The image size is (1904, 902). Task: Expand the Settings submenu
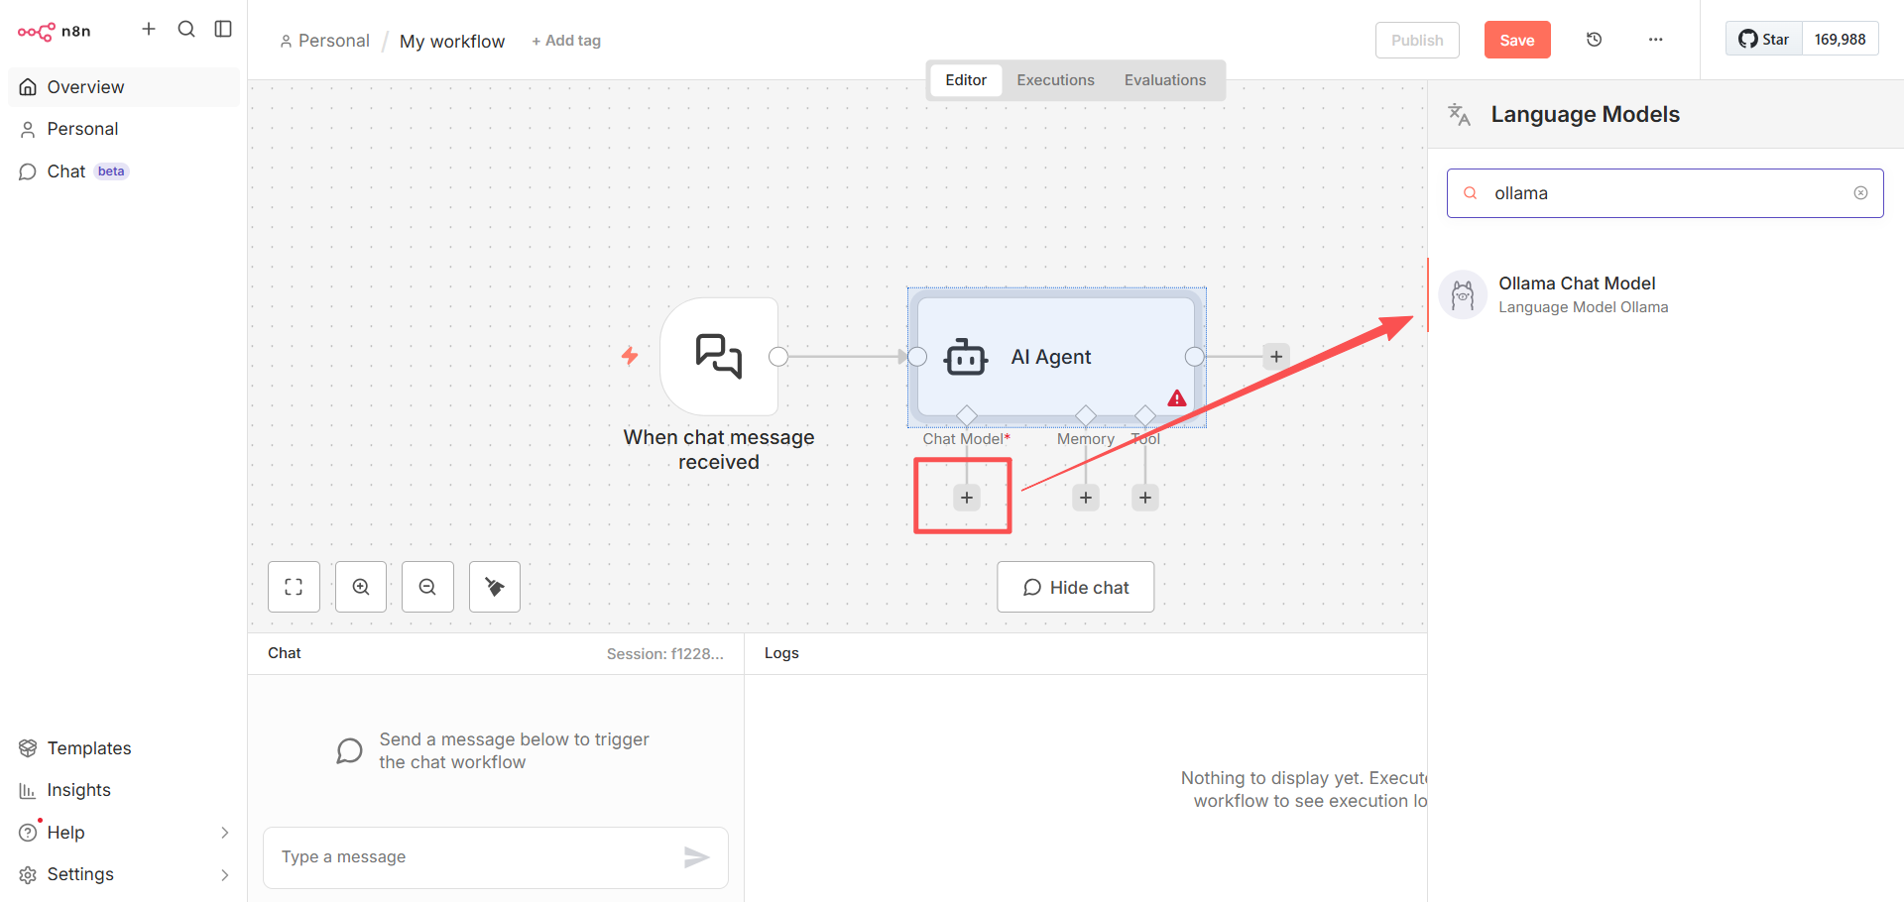click(224, 874)
